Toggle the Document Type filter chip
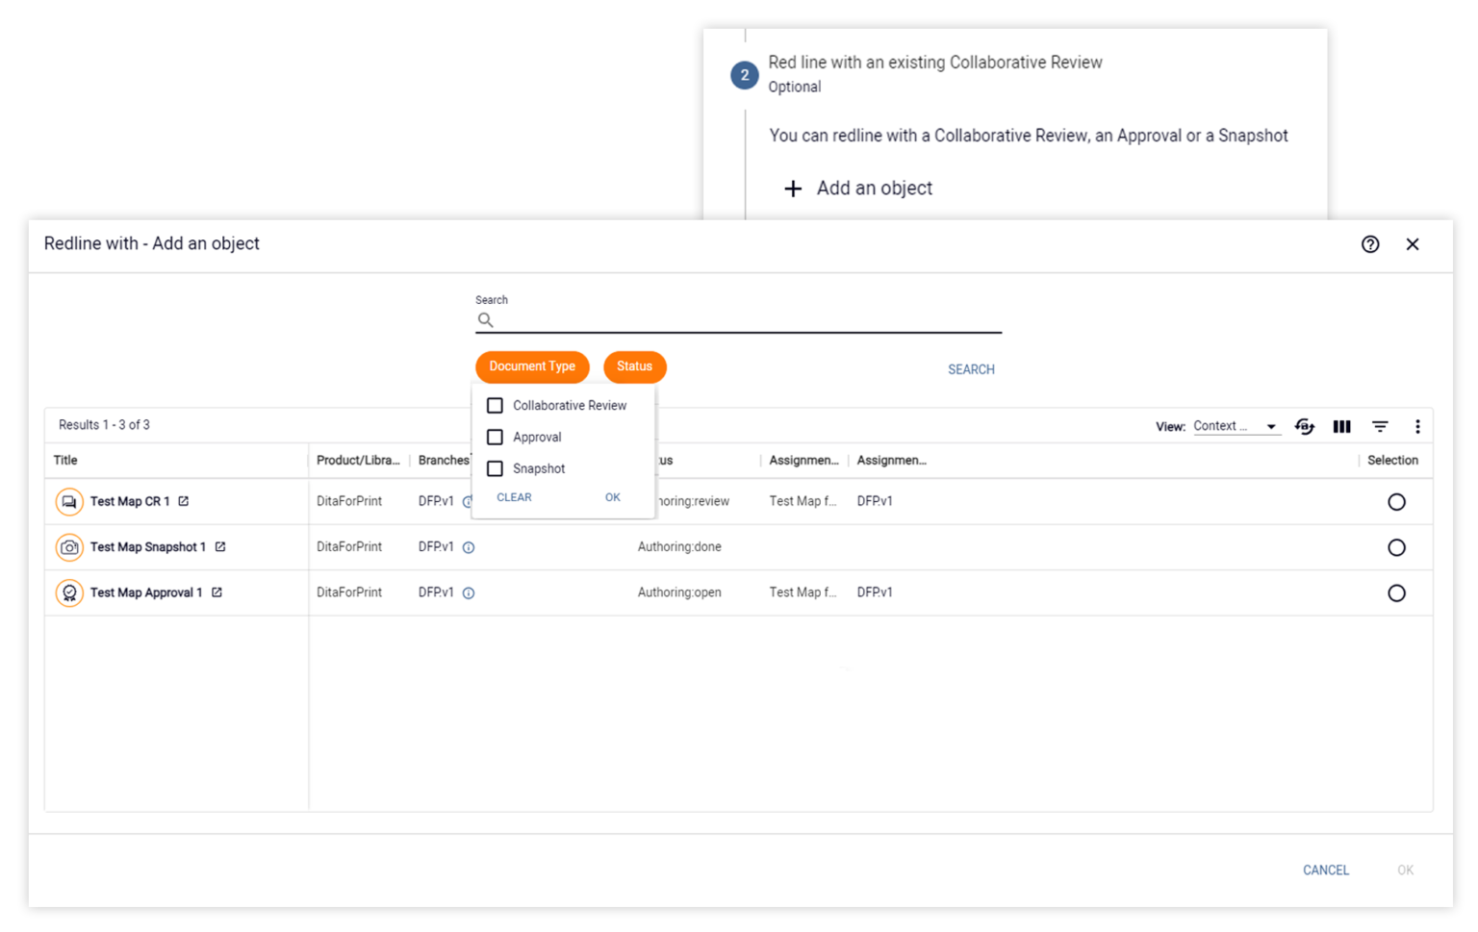This screenshot has width=1478, height=932. (532, 366)
